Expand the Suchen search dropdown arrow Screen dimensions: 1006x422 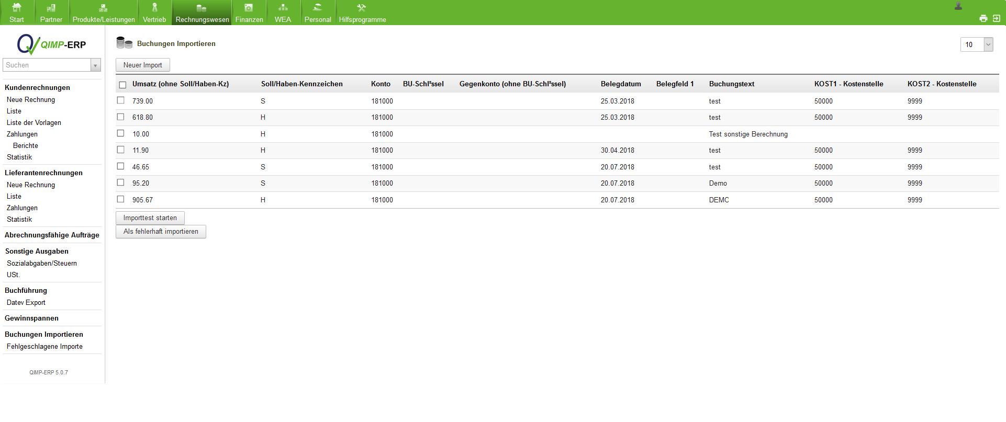(95, 65)
